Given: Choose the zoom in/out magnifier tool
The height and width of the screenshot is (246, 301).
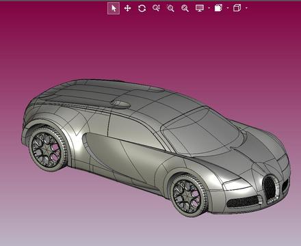Looking at the screenshot, I should tap(156, 8).
